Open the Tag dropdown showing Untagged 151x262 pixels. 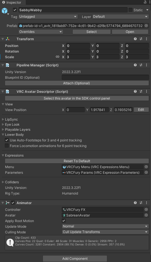click(48, 17)
